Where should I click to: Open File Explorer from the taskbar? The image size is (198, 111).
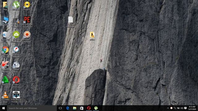point(75,108)
